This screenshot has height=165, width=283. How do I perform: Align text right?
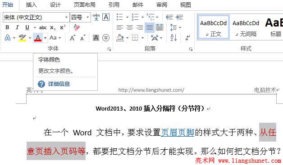click(x=140, y=27)
